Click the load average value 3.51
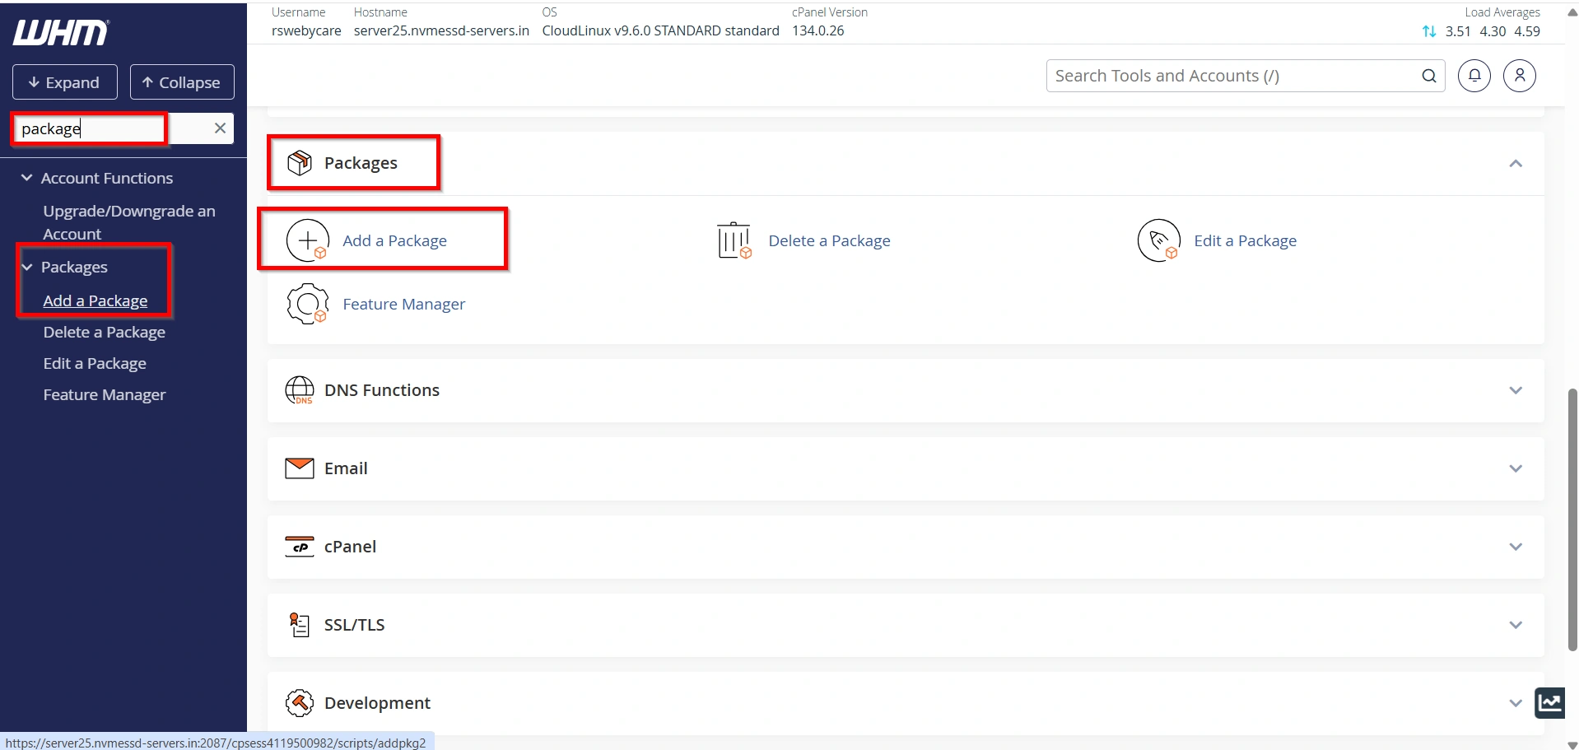The image size is (1579, 750). point(1458,31)
